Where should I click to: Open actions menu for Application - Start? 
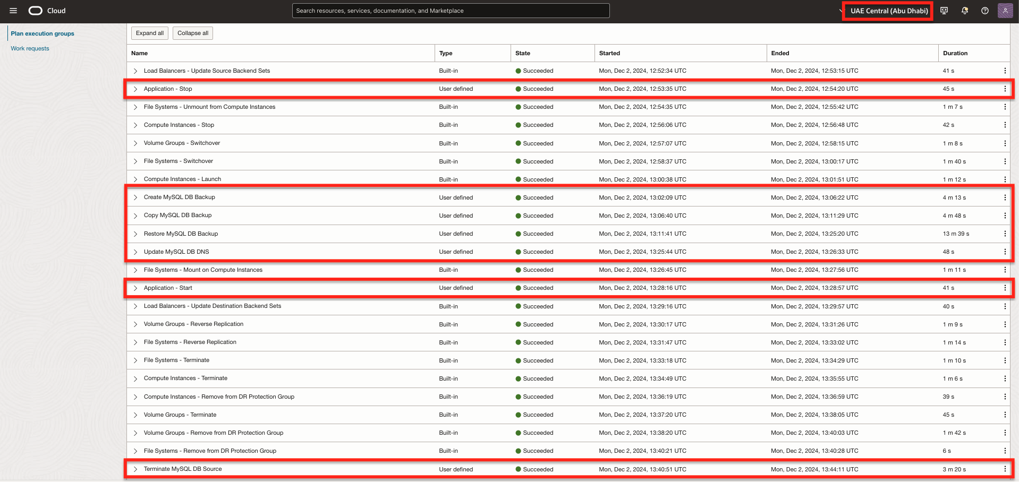coord(1005,288)
